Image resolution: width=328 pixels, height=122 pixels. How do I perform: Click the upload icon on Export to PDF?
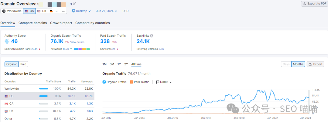click(304, 4)
